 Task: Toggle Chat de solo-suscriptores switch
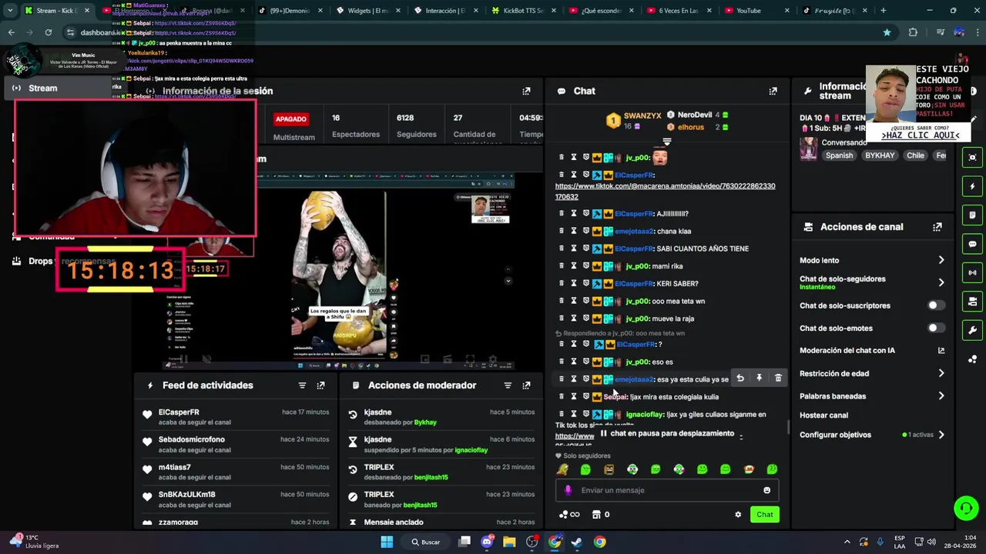[x=936, y=305]
